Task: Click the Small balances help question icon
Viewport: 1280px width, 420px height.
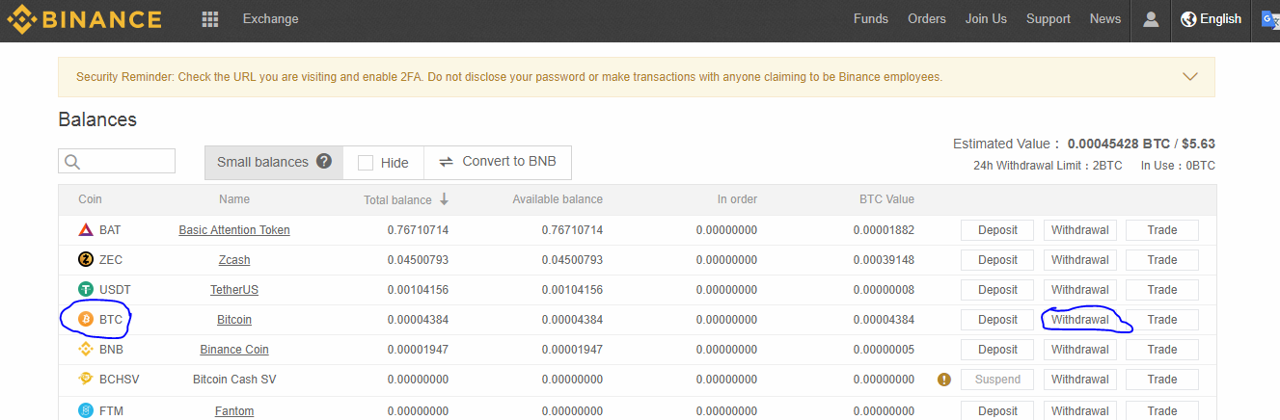Action: [x=324, y=161]
